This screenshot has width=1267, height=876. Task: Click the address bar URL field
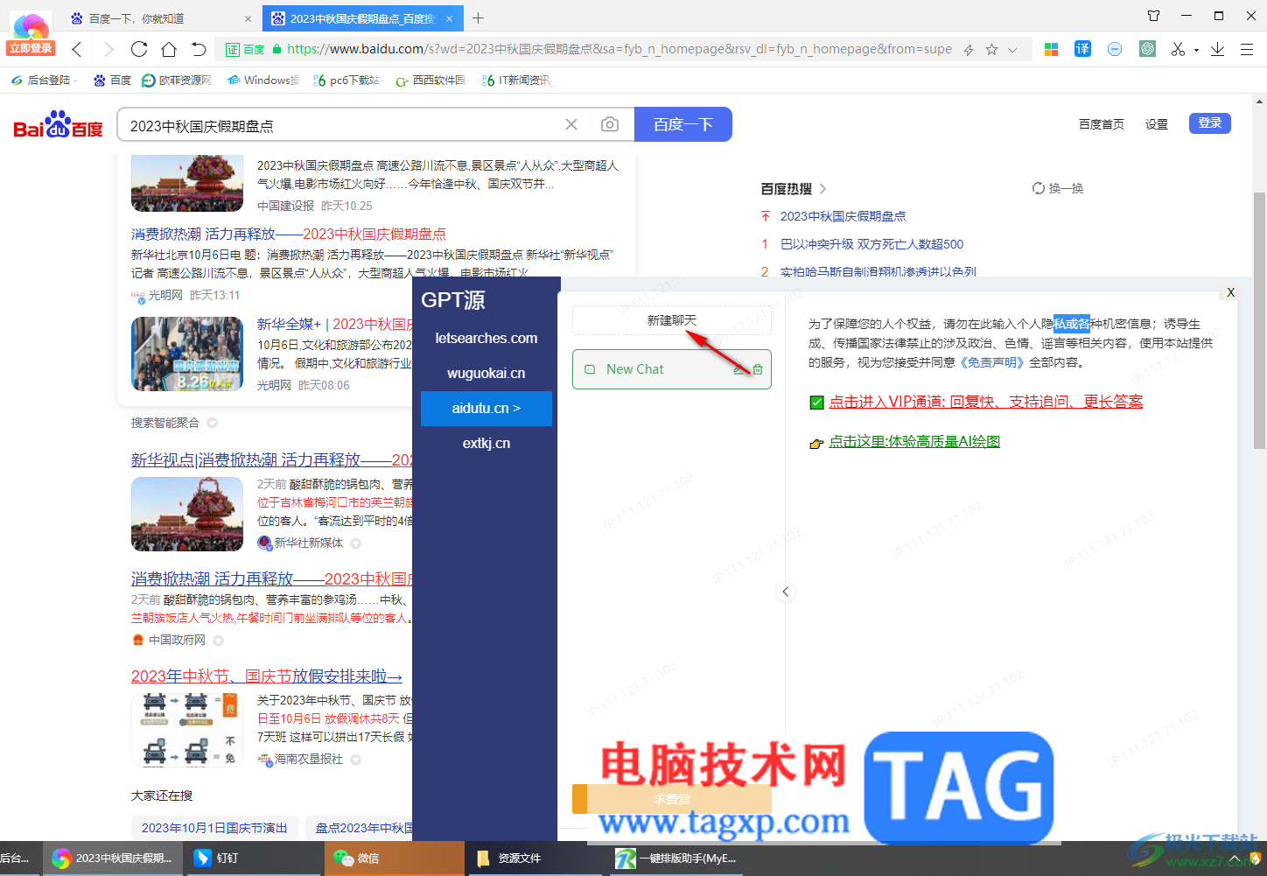[619, 49]
